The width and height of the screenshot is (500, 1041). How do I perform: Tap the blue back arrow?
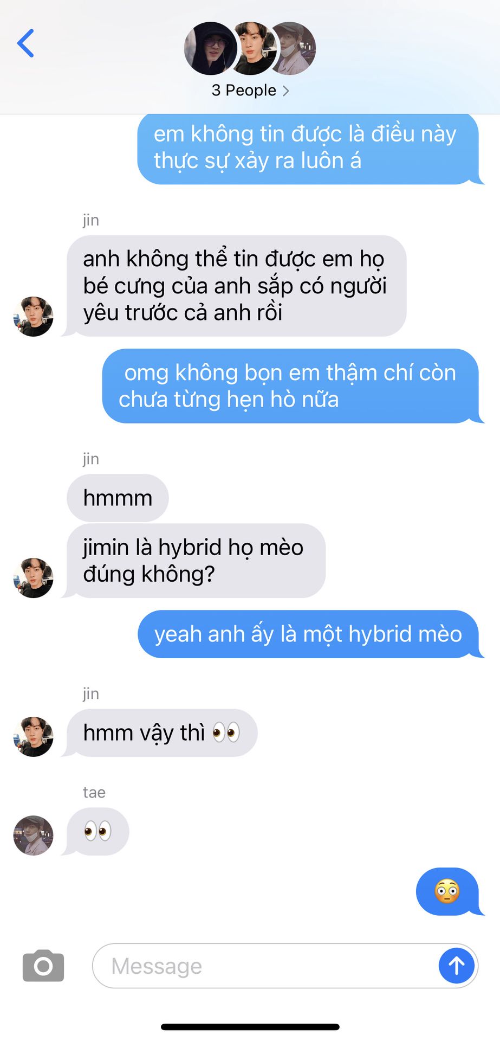[25, 43]
